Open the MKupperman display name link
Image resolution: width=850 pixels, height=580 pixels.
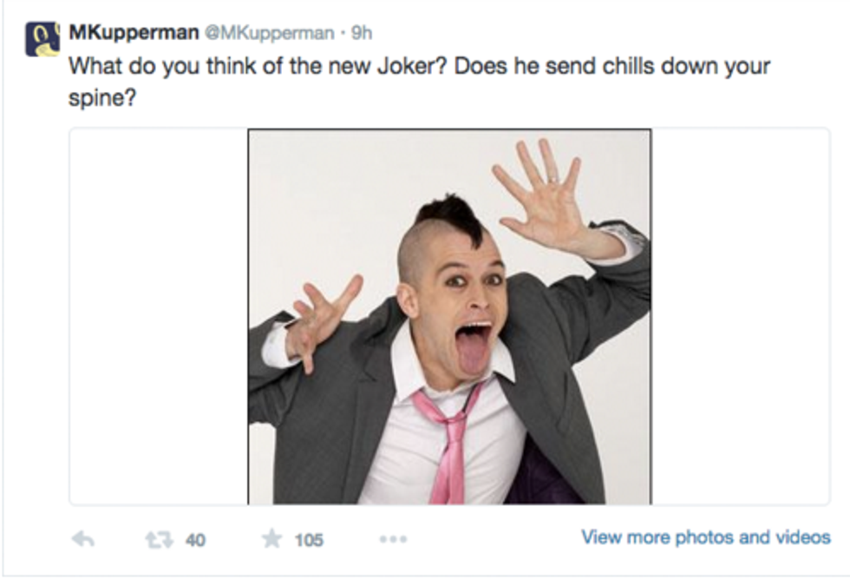[x=133, y=32]
